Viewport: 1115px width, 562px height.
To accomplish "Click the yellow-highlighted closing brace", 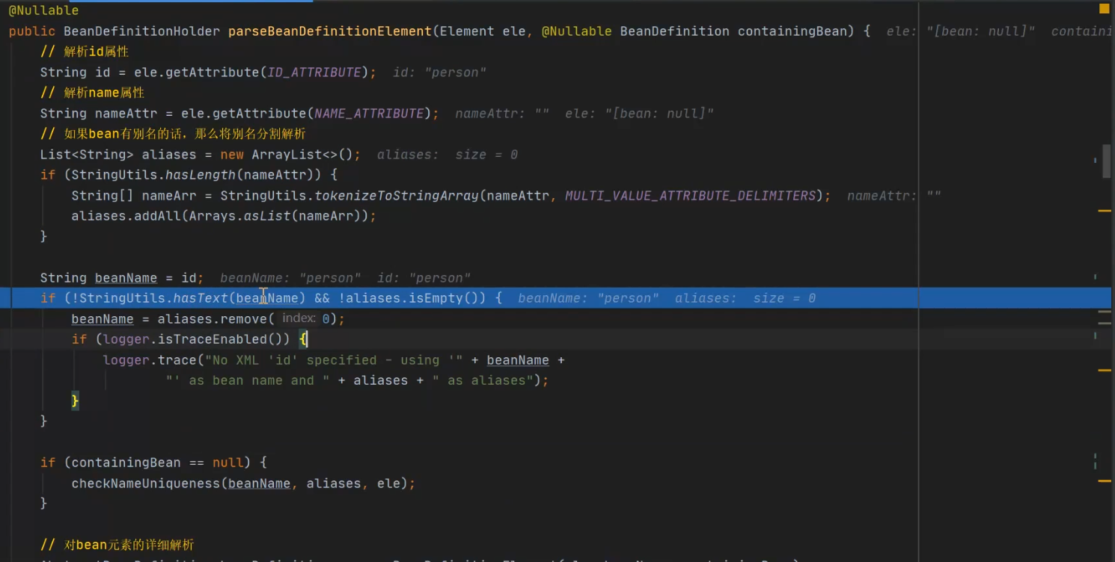I will click(75, 401).
